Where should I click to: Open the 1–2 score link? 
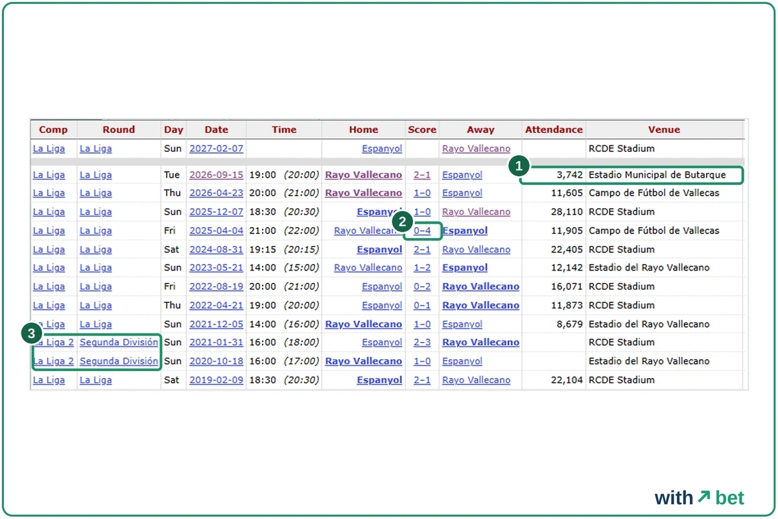[422, 267]
